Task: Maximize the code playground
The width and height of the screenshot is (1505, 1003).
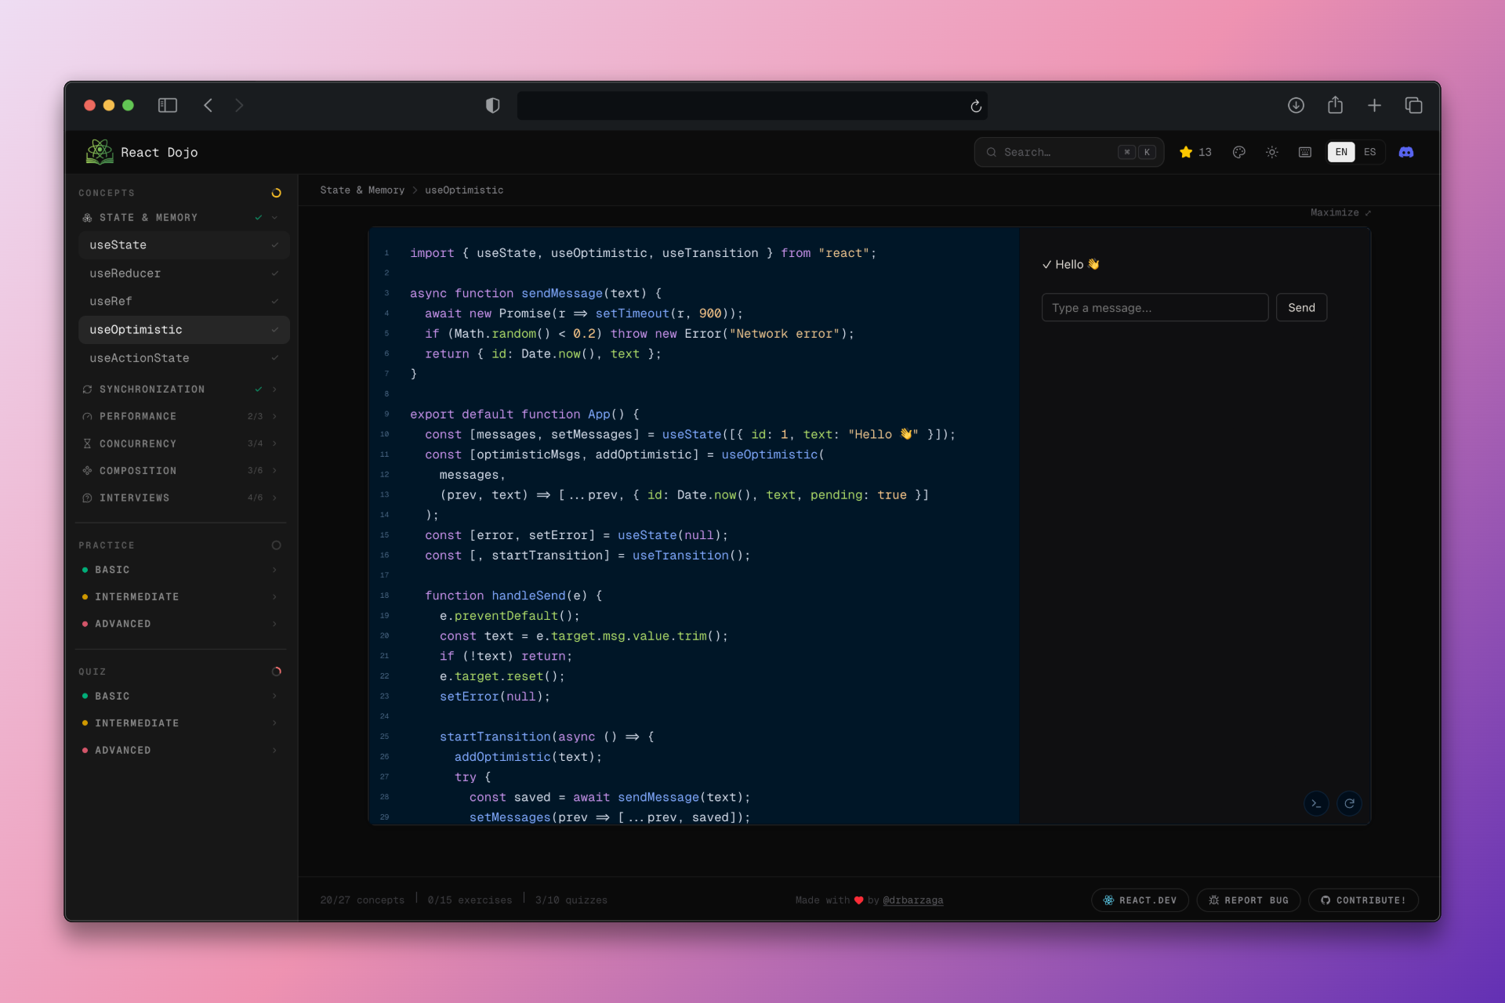Action: [x=1340, y=213]
